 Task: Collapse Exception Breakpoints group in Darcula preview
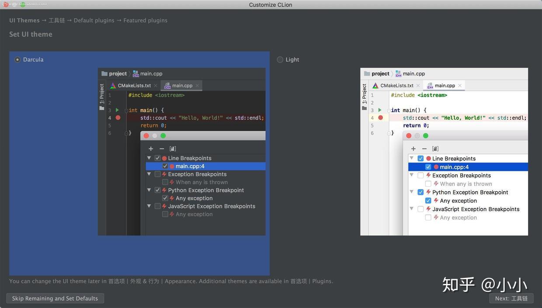[149, 174]
